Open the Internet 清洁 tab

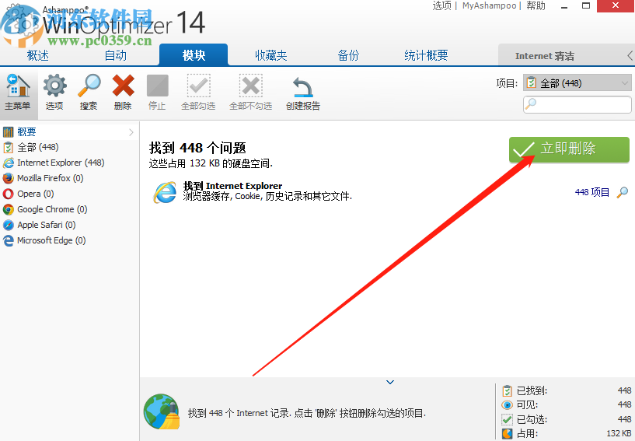pyautogui.click(x=545, y=56)
